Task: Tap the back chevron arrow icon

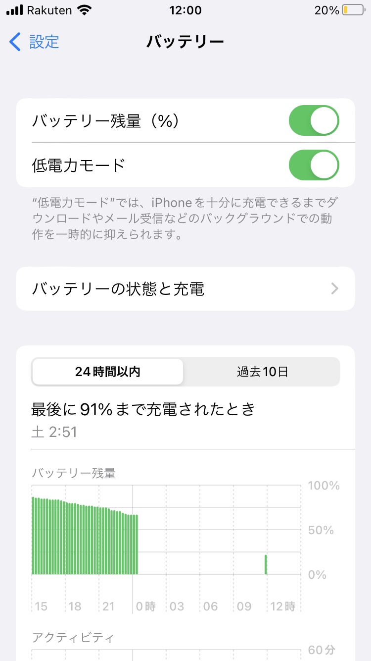Action: [x=15, y=42]
